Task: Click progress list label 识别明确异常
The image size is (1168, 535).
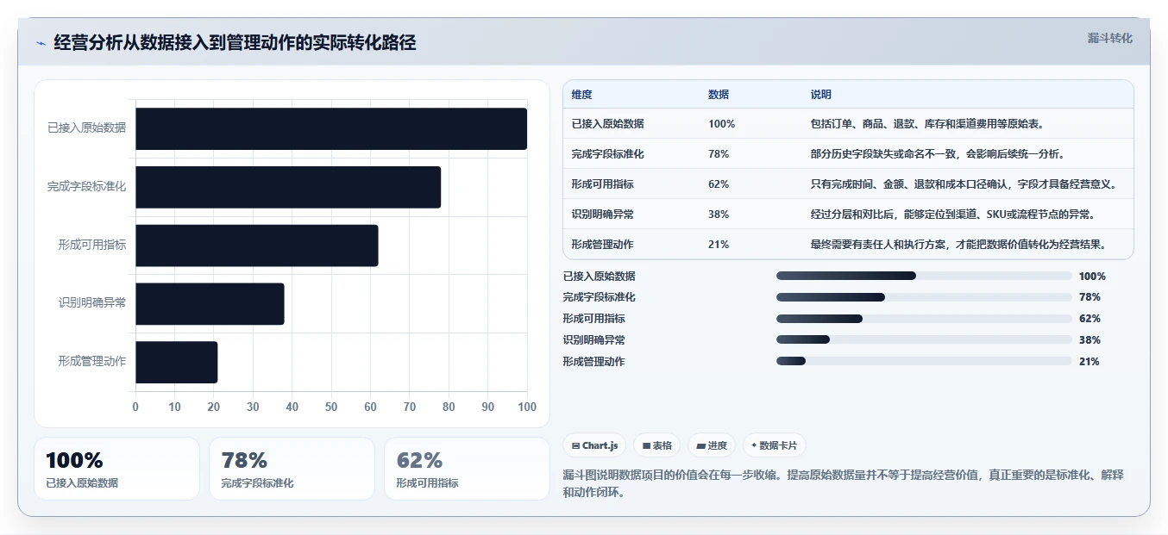Action: tap(593, 340)
